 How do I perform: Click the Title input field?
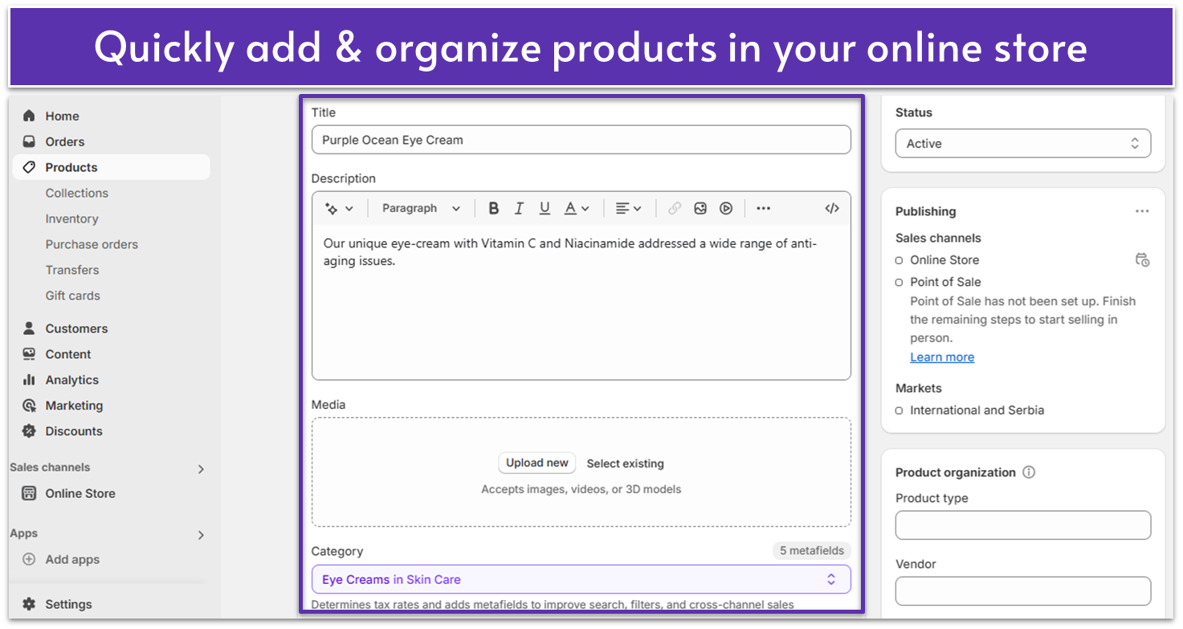581,140
